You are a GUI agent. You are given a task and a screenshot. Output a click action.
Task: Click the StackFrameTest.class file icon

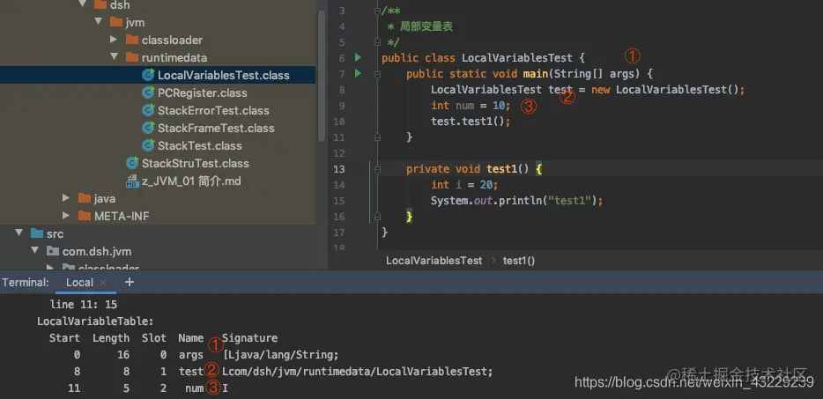pos(149,128)
